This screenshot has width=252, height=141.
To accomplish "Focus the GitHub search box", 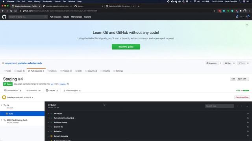I will coord(28,17).
